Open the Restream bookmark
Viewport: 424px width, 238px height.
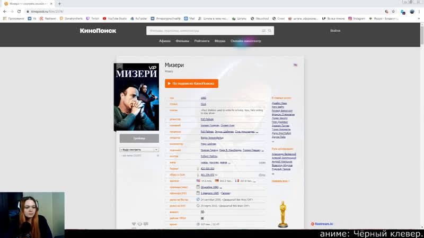tap(48, 19)
